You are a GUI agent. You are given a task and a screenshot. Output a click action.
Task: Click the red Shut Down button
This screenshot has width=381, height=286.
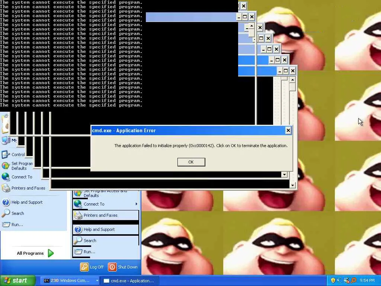[x=123, y=267]
